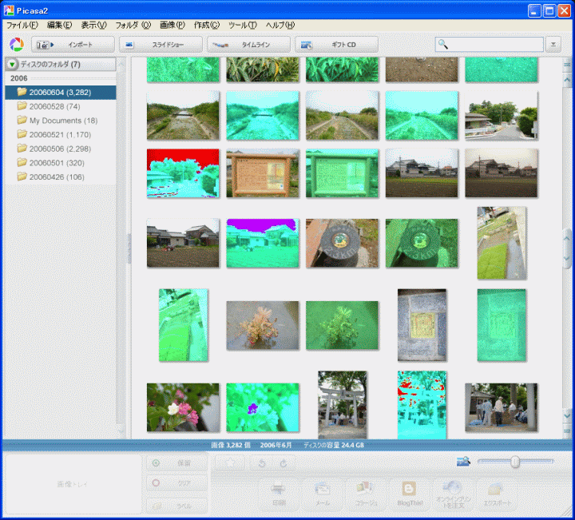Viewport: 575px width, 520px height.
Task: Collapse the ディスクのフォルダ folder group
Action: [x=13, y=64]
